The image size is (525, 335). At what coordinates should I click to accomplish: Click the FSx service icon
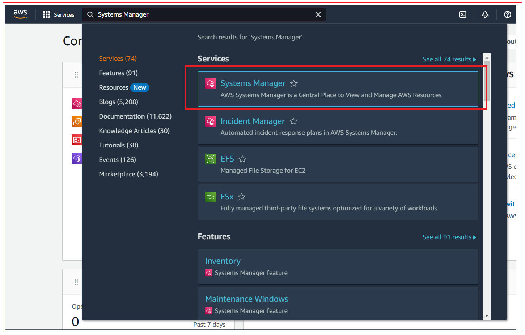211,197
